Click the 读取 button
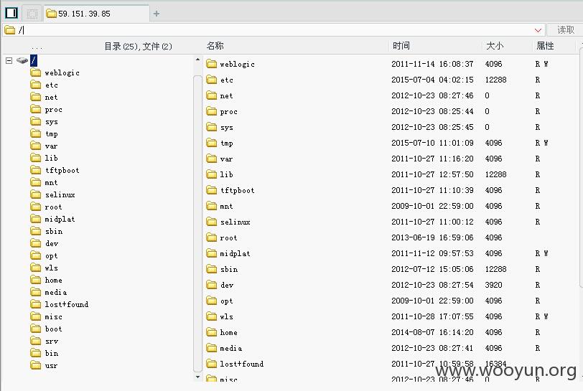The height and width of the screenshot is (391, 583). click(x=566, y=29)
